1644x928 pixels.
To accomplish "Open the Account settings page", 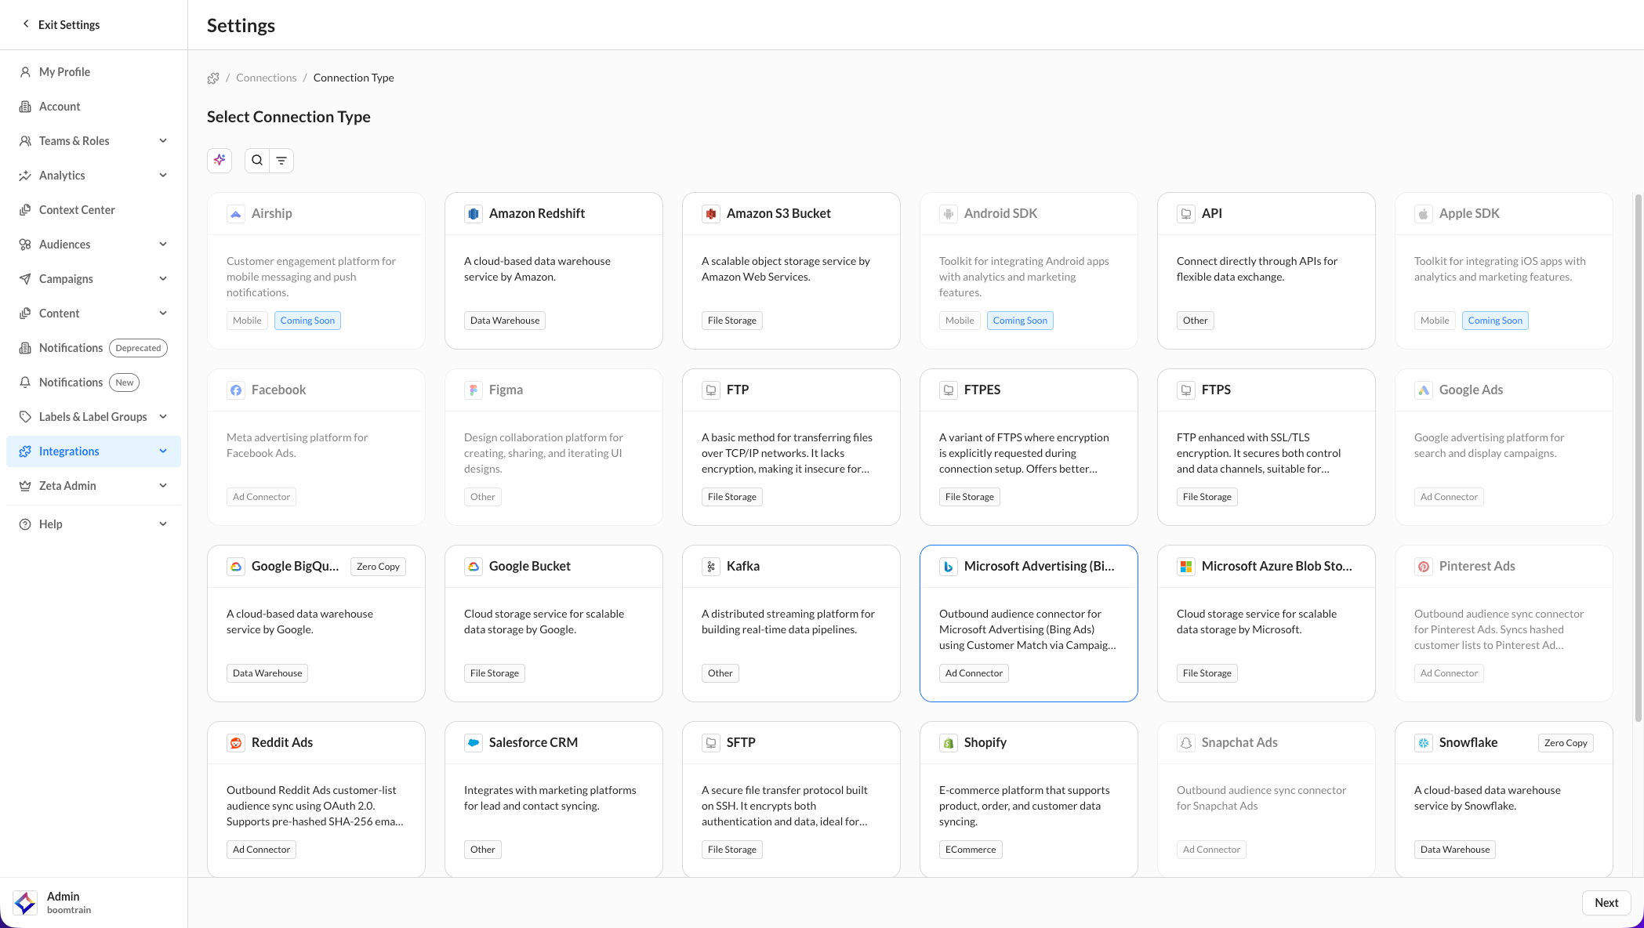I will point(93,107).
